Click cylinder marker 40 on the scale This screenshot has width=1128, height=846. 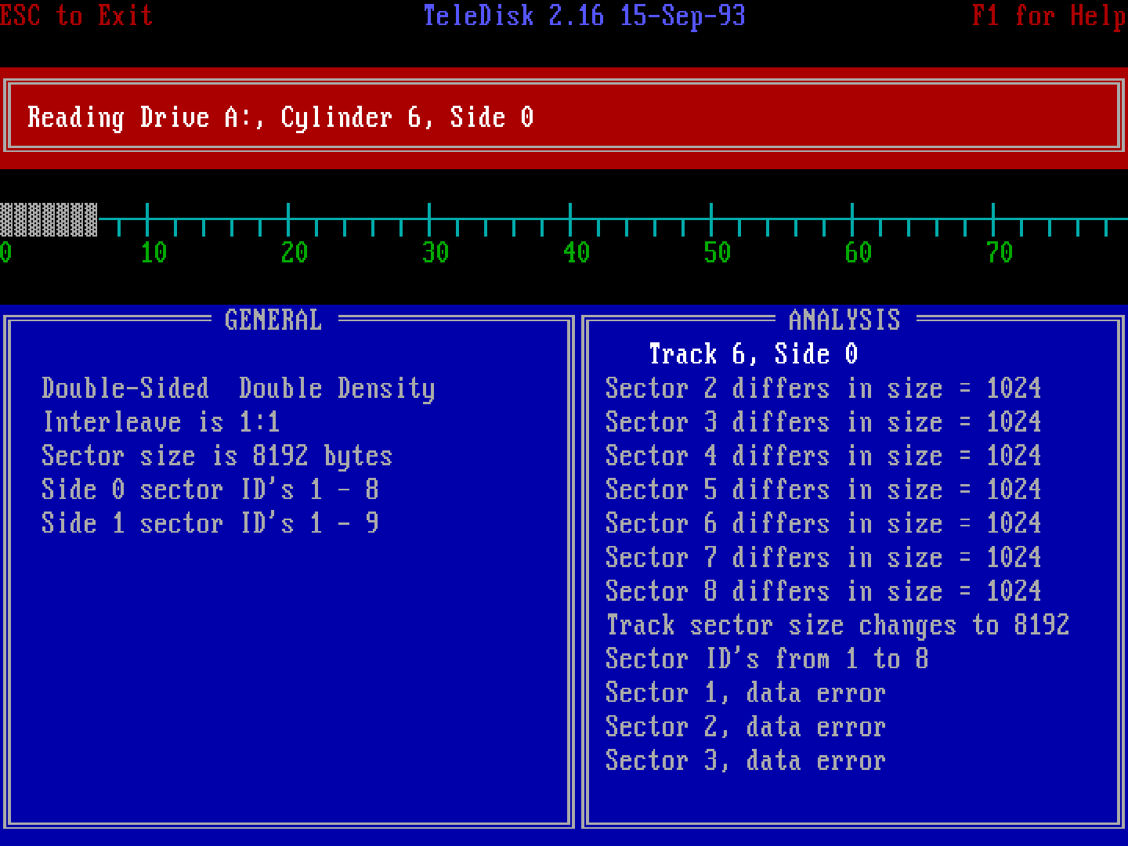coord(577,253)
